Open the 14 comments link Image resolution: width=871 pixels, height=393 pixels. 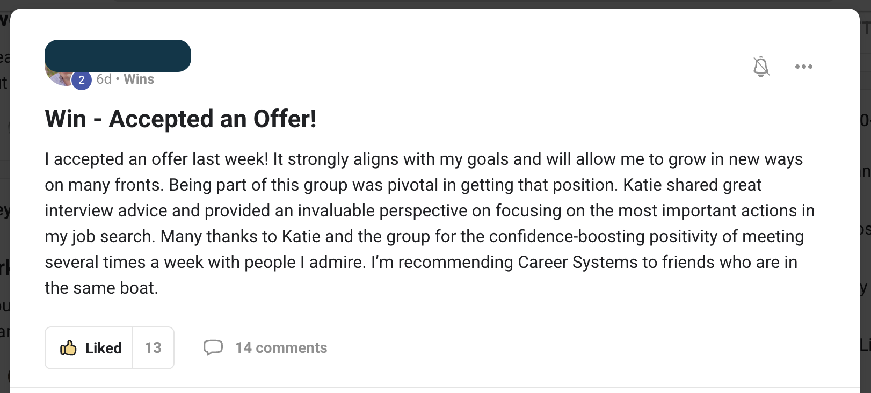[x=281, y=348]
